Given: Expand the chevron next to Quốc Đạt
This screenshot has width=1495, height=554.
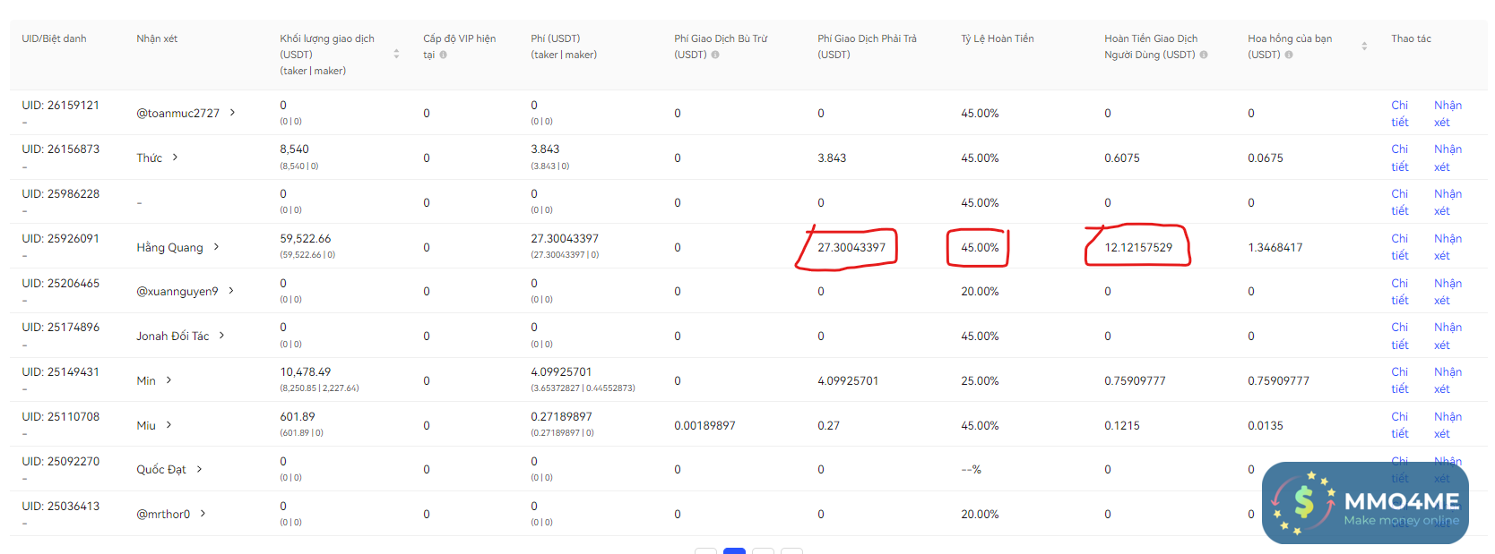Looking at the screenshot, I should click(x=199, y=469).
